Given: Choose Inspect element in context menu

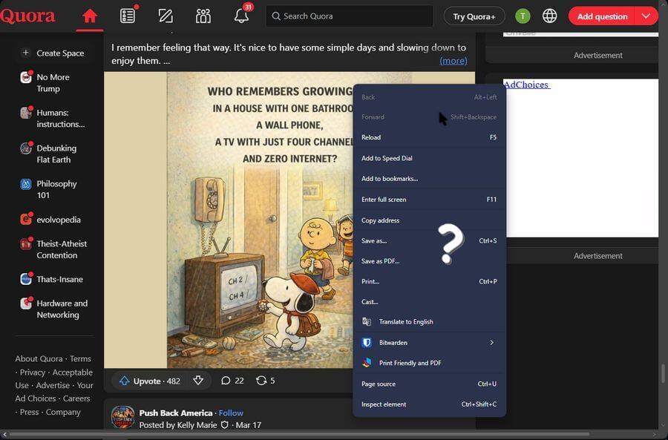Looking at the screenshot, I should (384, 404).
